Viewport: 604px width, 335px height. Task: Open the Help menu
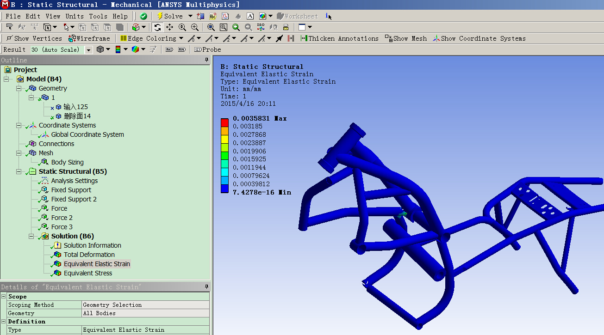pyautogui.click(x=120, y=16)
